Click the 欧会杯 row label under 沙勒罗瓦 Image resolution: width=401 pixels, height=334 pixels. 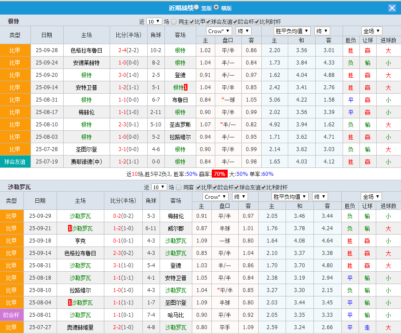pyautogui.click(x=12, y=315)
